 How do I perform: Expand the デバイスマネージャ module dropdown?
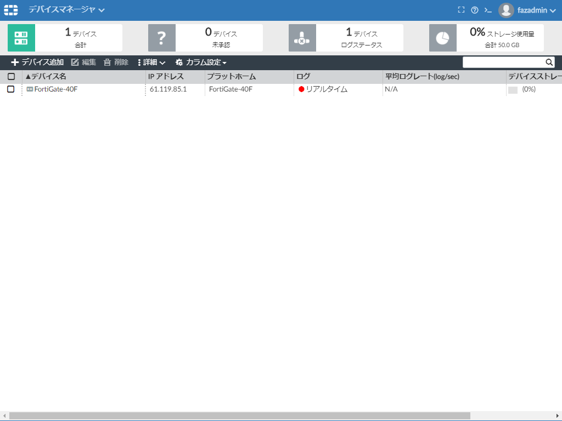point(66,10)
